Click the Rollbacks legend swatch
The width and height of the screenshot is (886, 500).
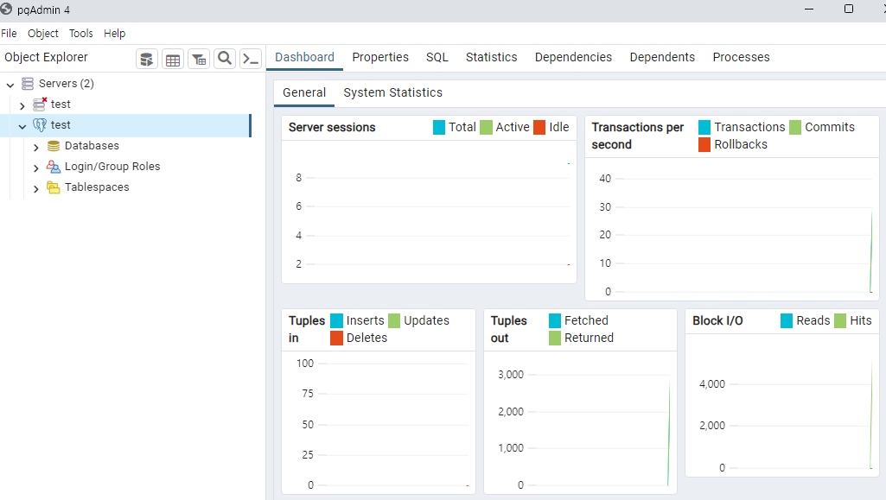click(704, 145)
